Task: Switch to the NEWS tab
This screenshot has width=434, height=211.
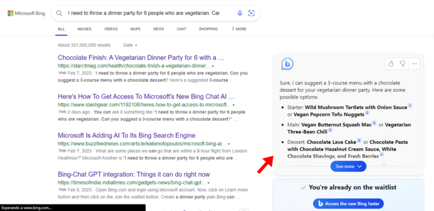Action: tap(159, 29)
